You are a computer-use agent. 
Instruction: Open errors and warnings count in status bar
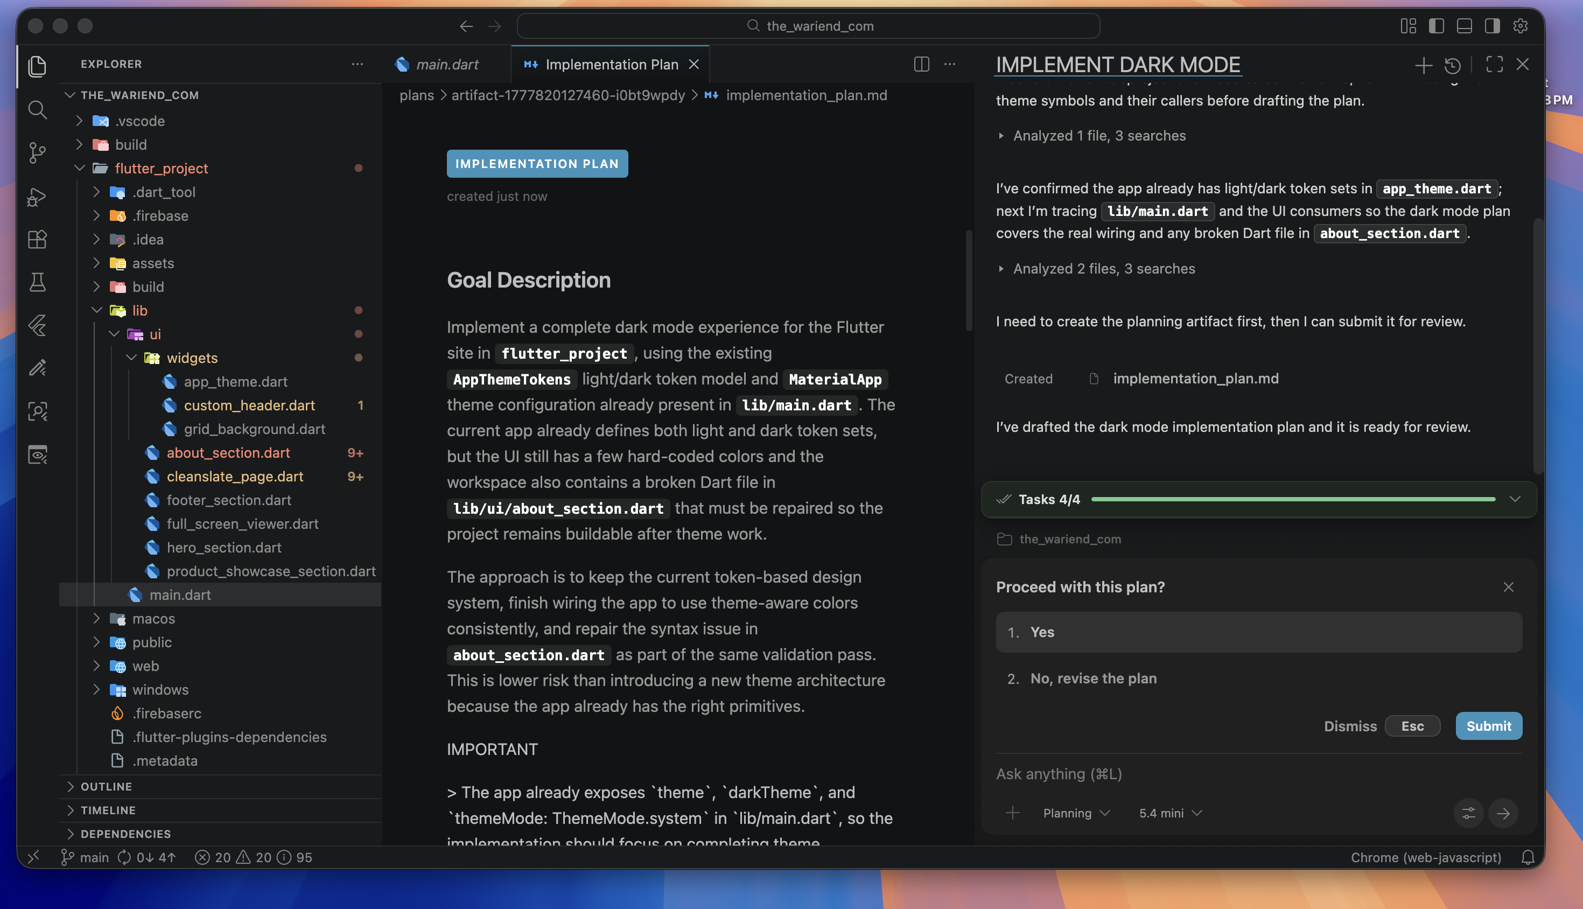tap(253, 857)
